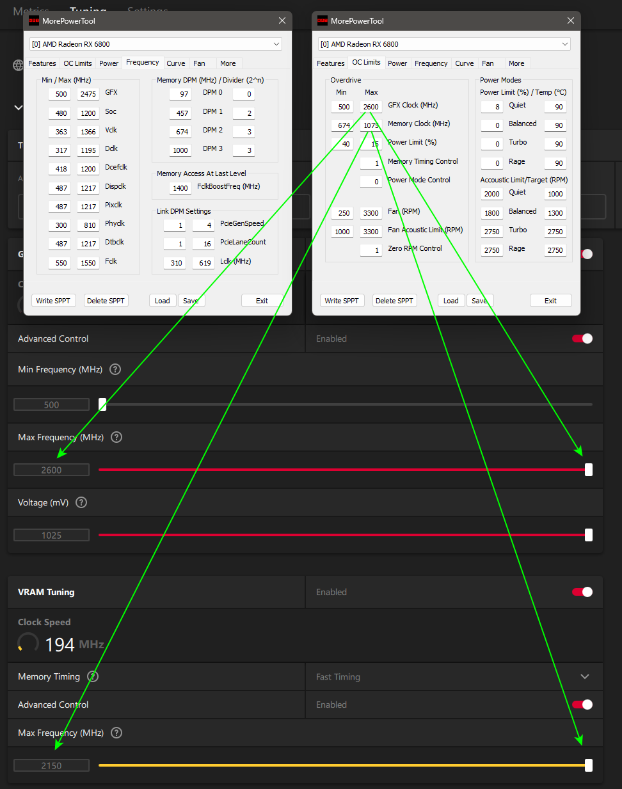
Task: Click the left MorePowerTool app icon
Action: click(x=34, y=20)
